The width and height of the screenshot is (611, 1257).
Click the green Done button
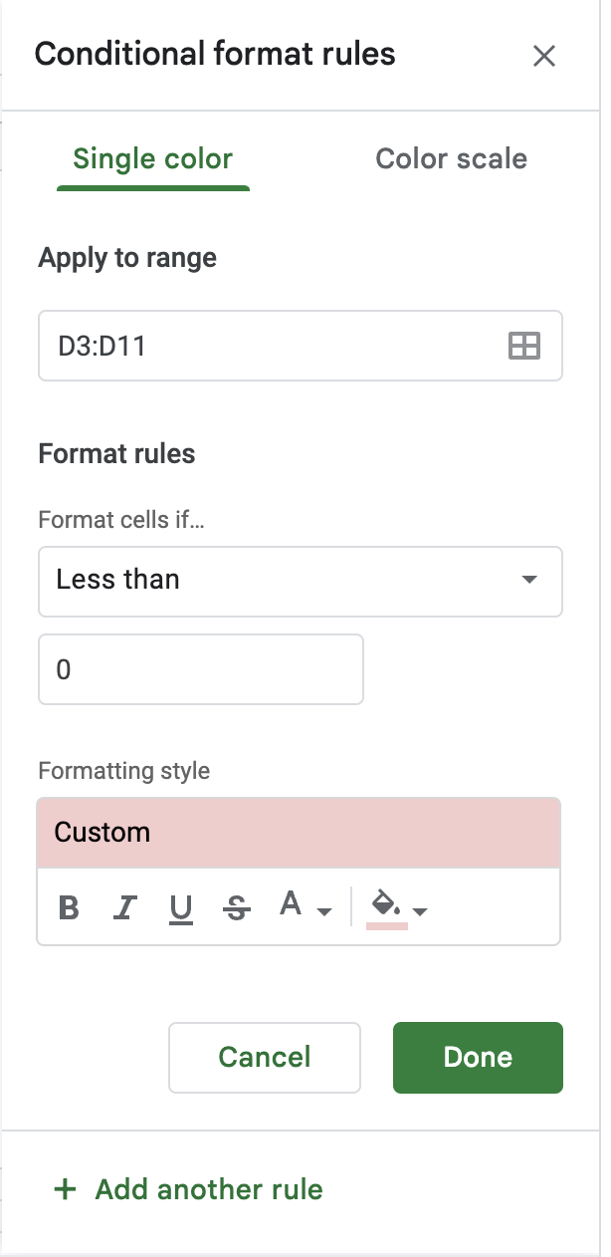coord(478,1057)
